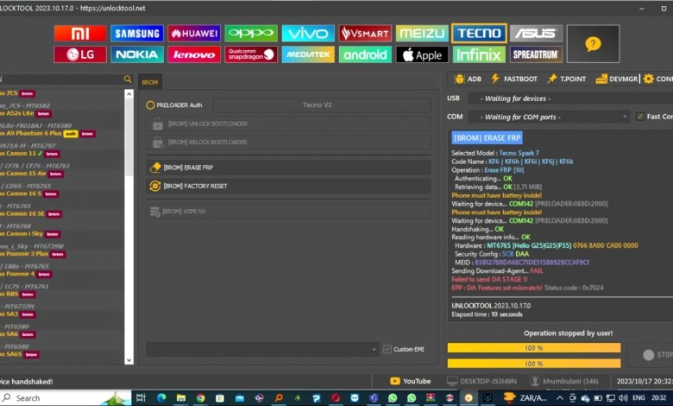Select the Camon 15 Air model
Viewport: 673px width, 406px height.
pos(32,174)
